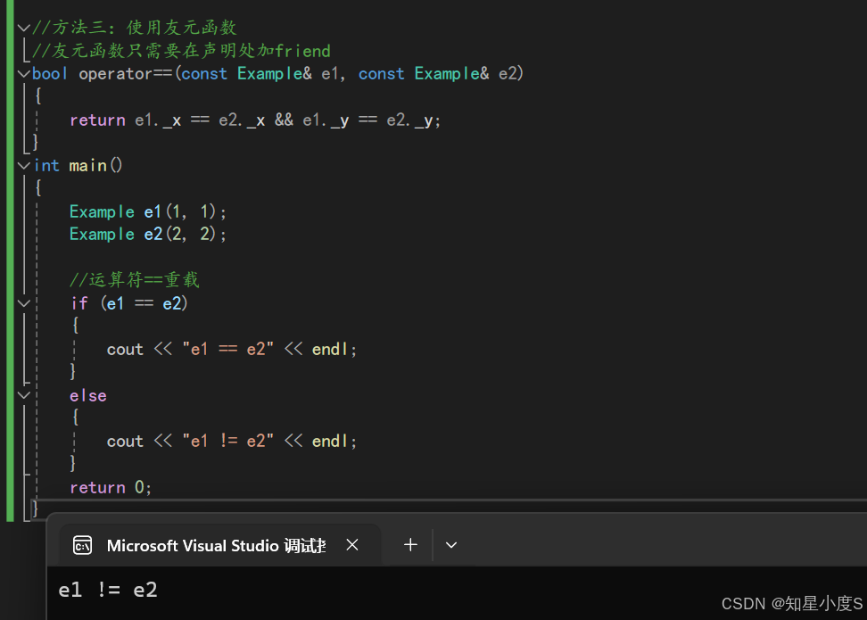Click the CSDN 知星小度S watermark
Image resolution: width=867 pixels, height=620 pixels.
tap(791, 604)
